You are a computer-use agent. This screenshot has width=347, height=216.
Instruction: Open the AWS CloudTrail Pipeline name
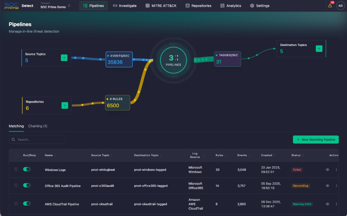click(62, 204)
